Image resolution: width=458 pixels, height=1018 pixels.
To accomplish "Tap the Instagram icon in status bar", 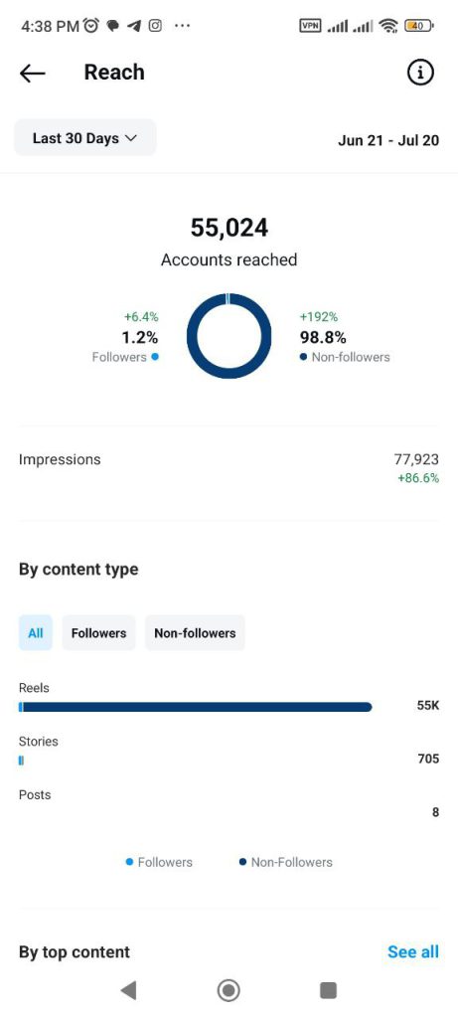I will tap(155, 25).
